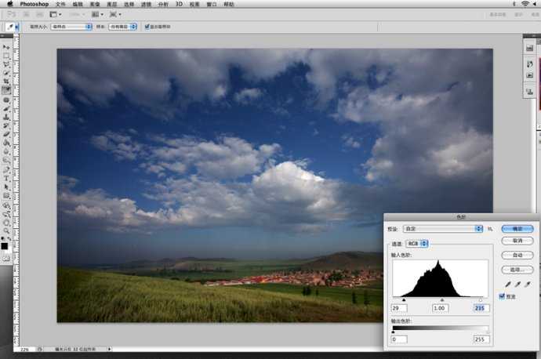
Task: Select the Rectangular Marquee tool
Action: point(6,56)
